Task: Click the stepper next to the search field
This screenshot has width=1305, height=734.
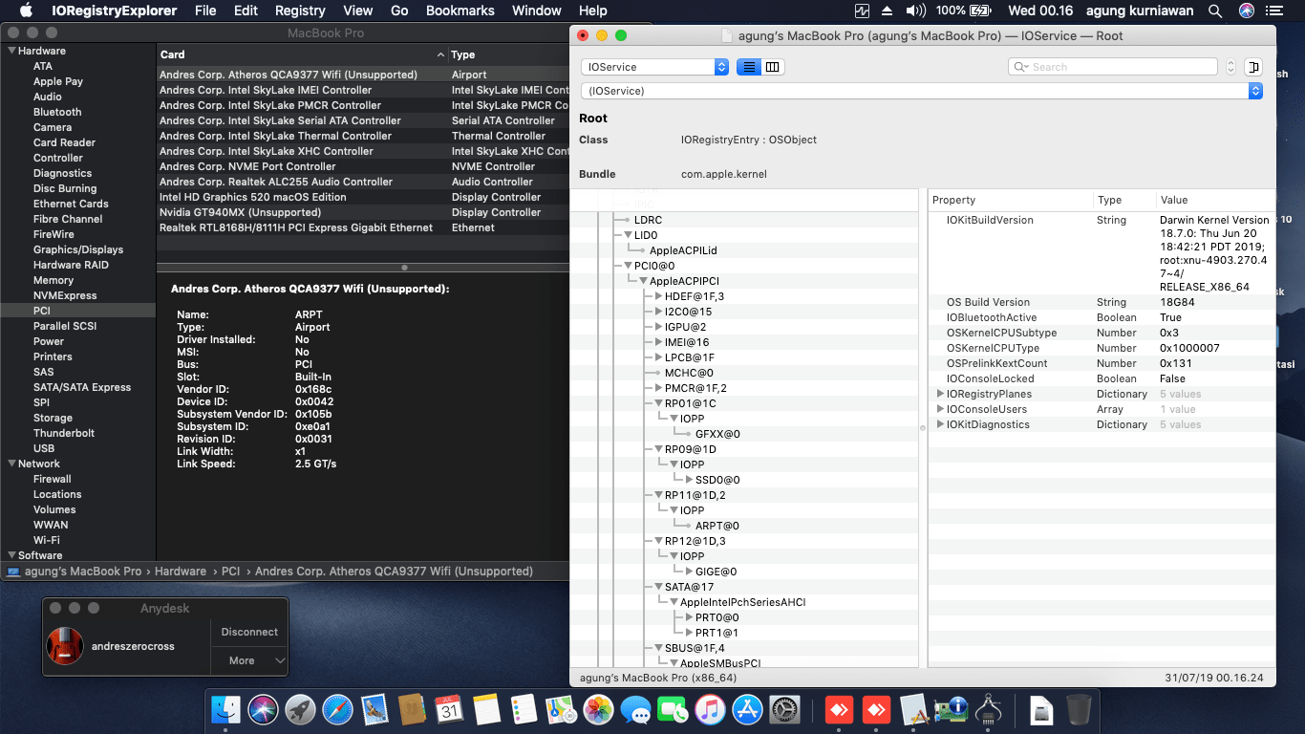Action: point(1230,67)
